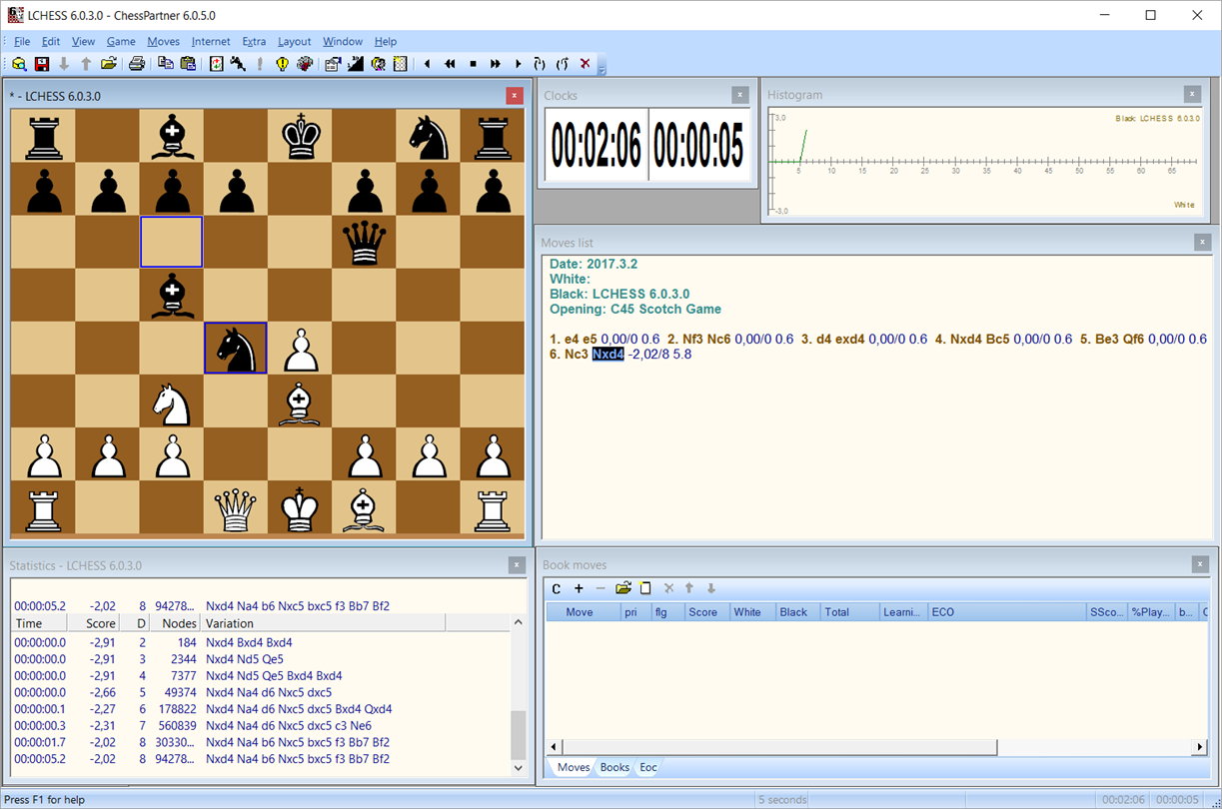Close the Book moves panel
This screenshot has width=1222, height=809.
(x=1200, y=564)
